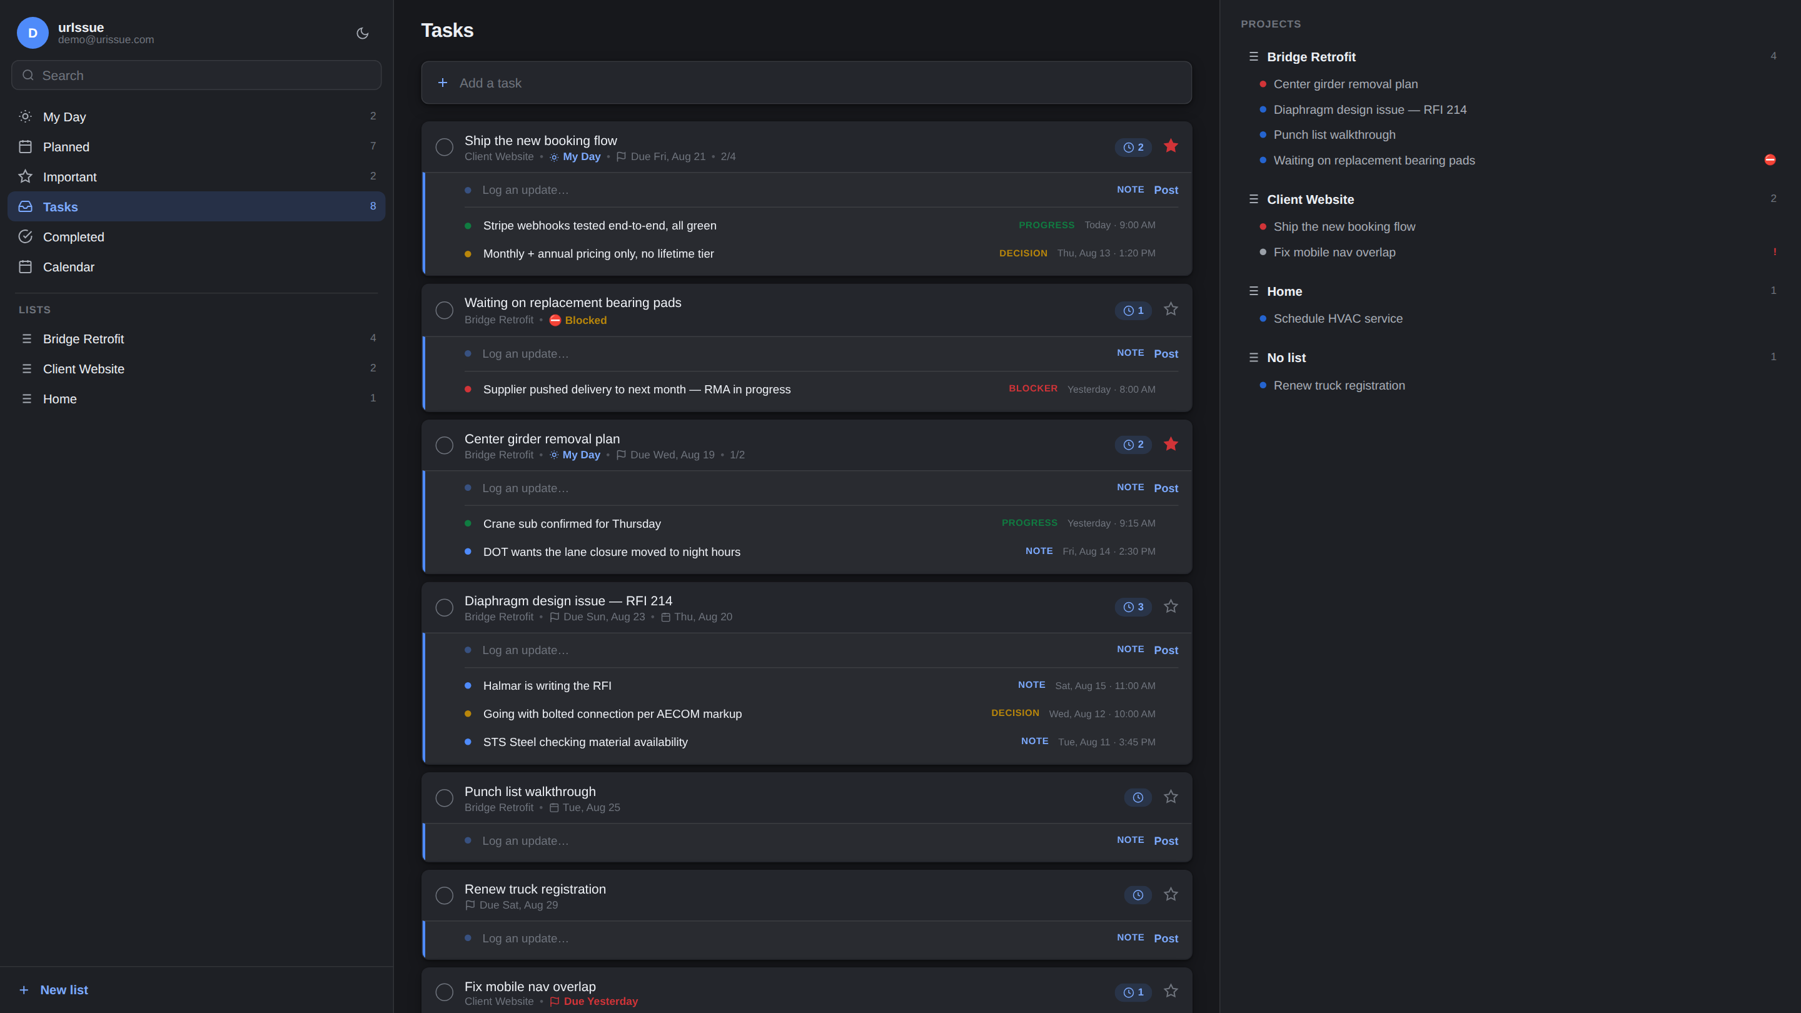Open Client Website list in sidebar

(196, 369)
